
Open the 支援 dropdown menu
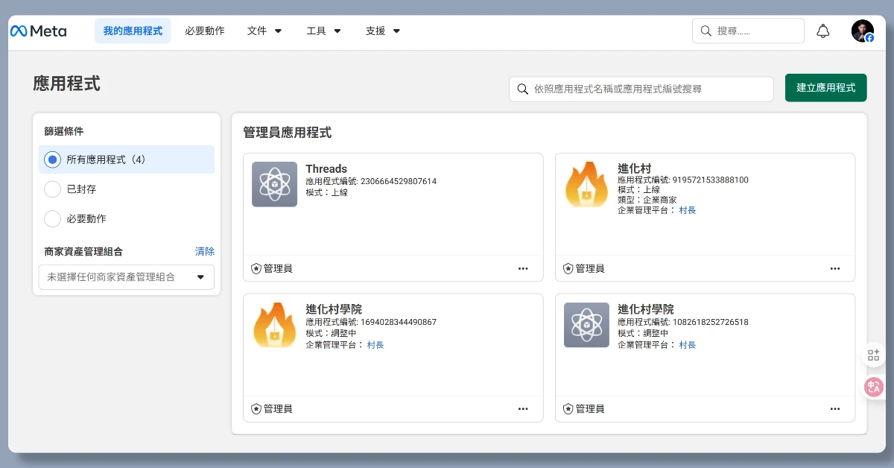click(x=383, y=31)
